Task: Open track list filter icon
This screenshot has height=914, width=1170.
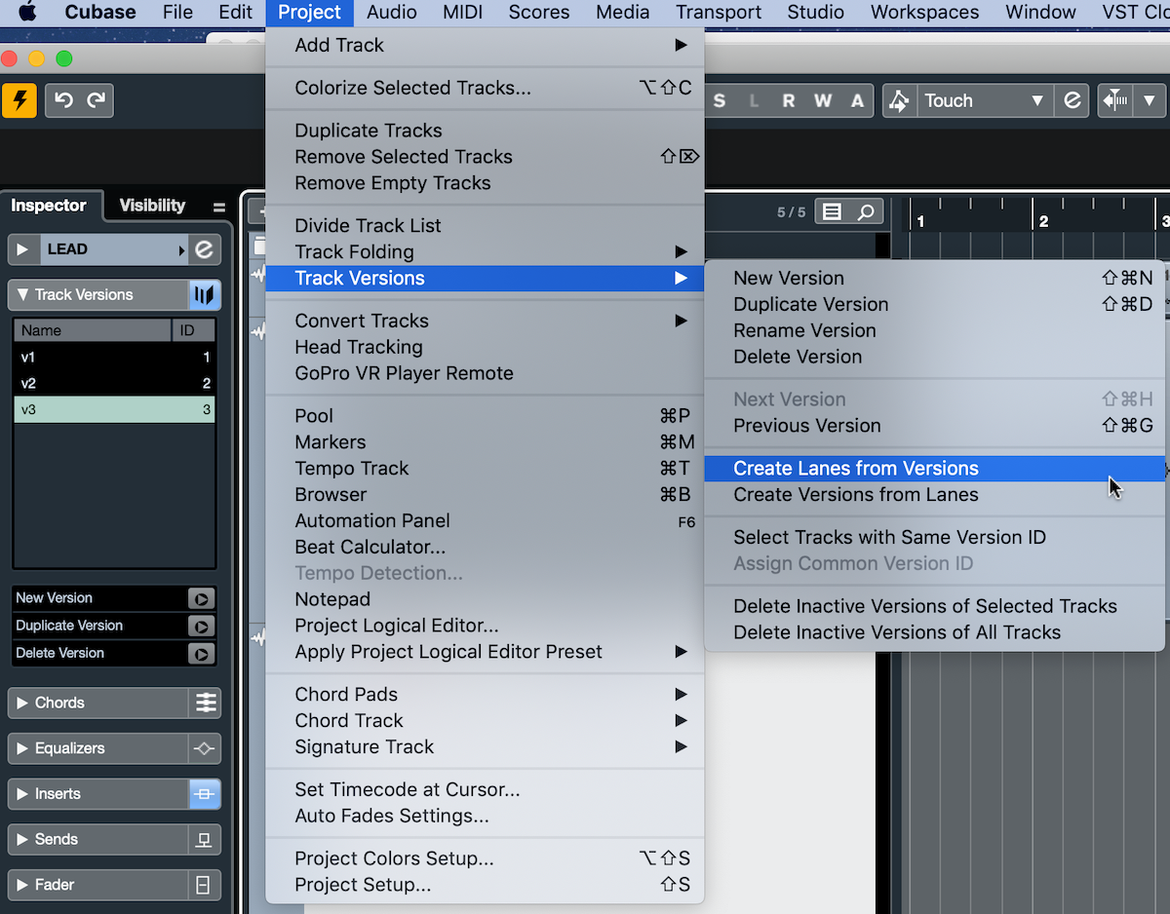Action: pyautogui.click(x=832, y=211)
